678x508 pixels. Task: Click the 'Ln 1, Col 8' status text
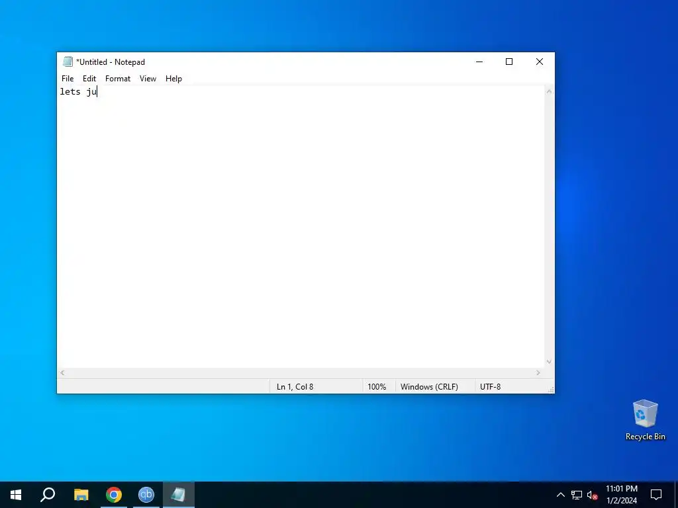pyautogui.click(x=295, y=386)
